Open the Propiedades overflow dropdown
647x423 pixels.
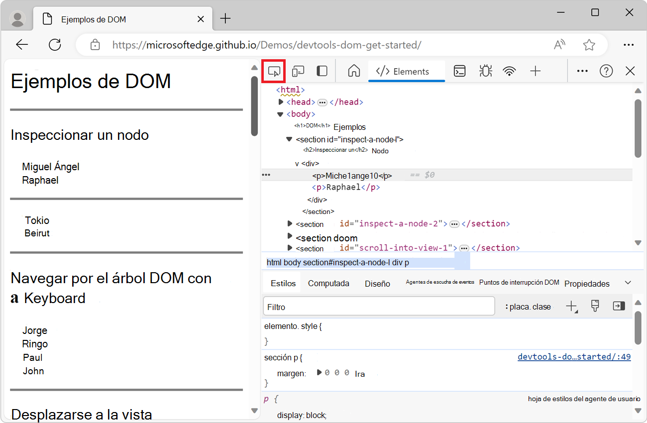coord(627,282)
